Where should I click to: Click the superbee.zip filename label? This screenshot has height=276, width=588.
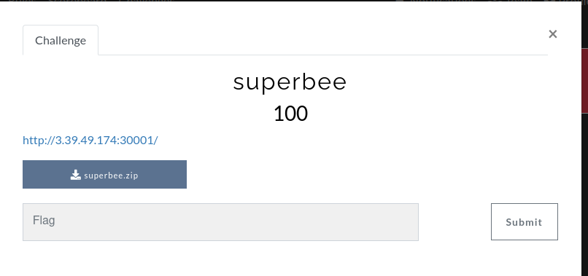[x=111, y=176]
